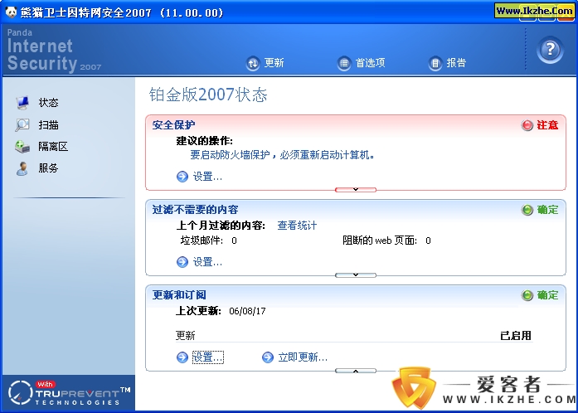The width and height of the screenshot is (578, 413).
Task: Click the green 确定 indicator in 更新和订阅 panel
Action: [527, 295]
